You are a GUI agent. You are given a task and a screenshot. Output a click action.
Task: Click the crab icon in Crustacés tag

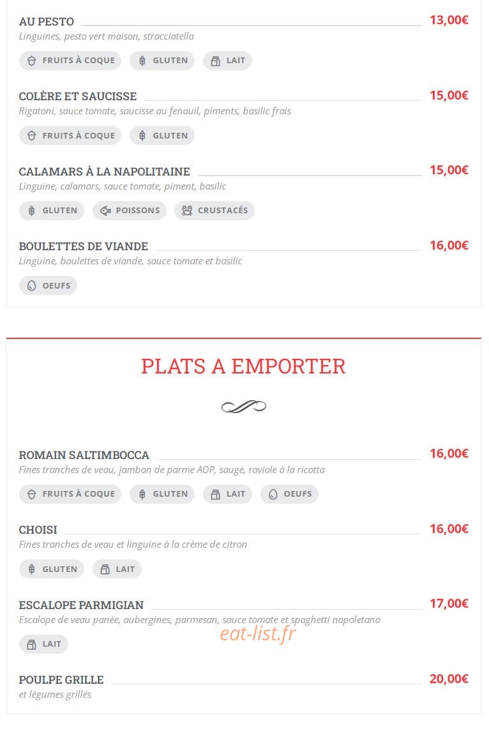click(187, 211)
